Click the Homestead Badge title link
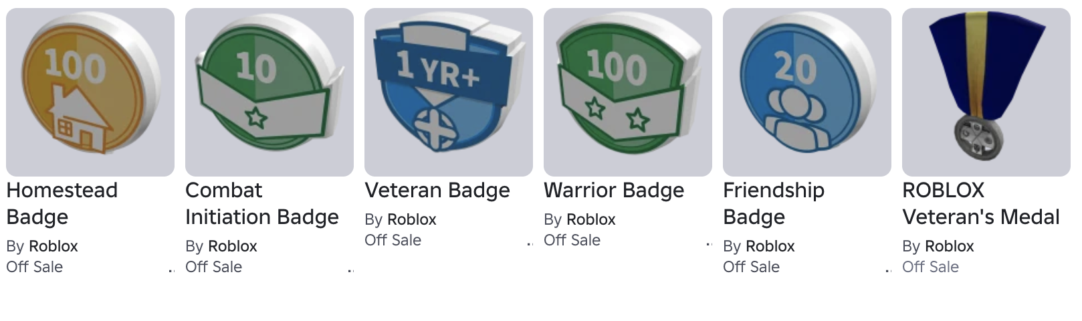This screenshot has height=321, width=1082. (62, 203)
